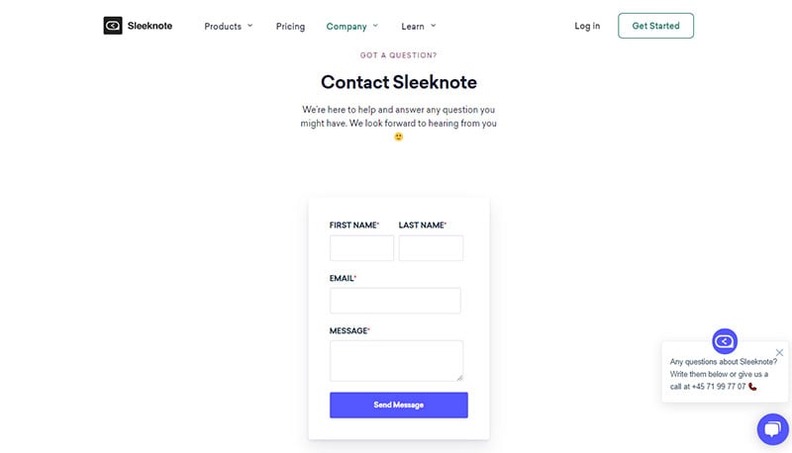The width and height of the screenshot is (792, 453).
Task: Open the chat bubble launcher
Action: [773, 429]
